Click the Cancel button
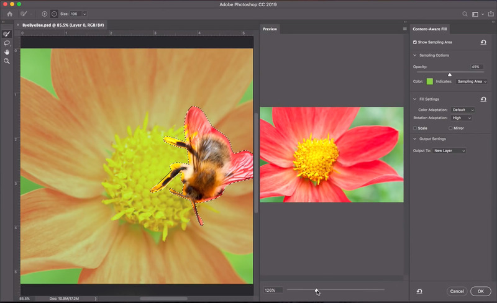Viewport: 497px width, 303px height. (x=457, y=291)
